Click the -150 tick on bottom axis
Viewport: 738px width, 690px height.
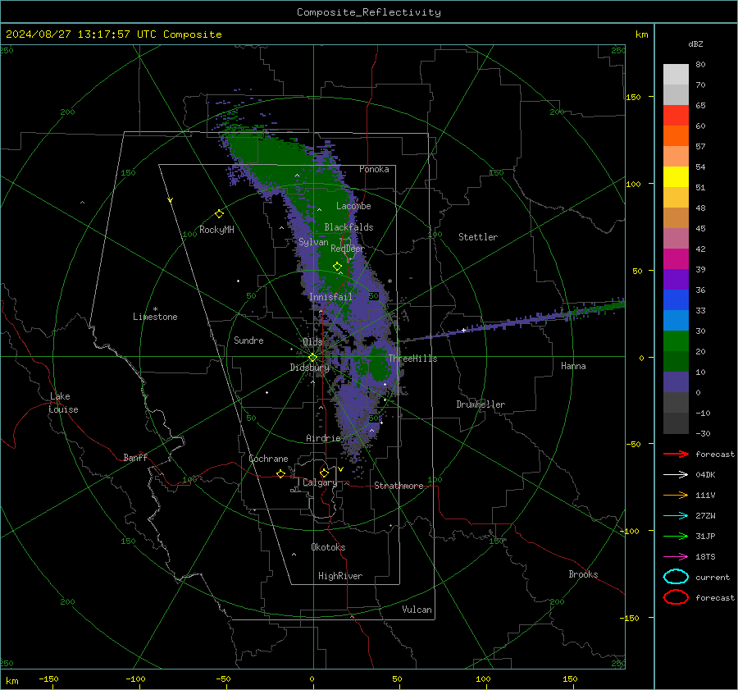point(48,679)
